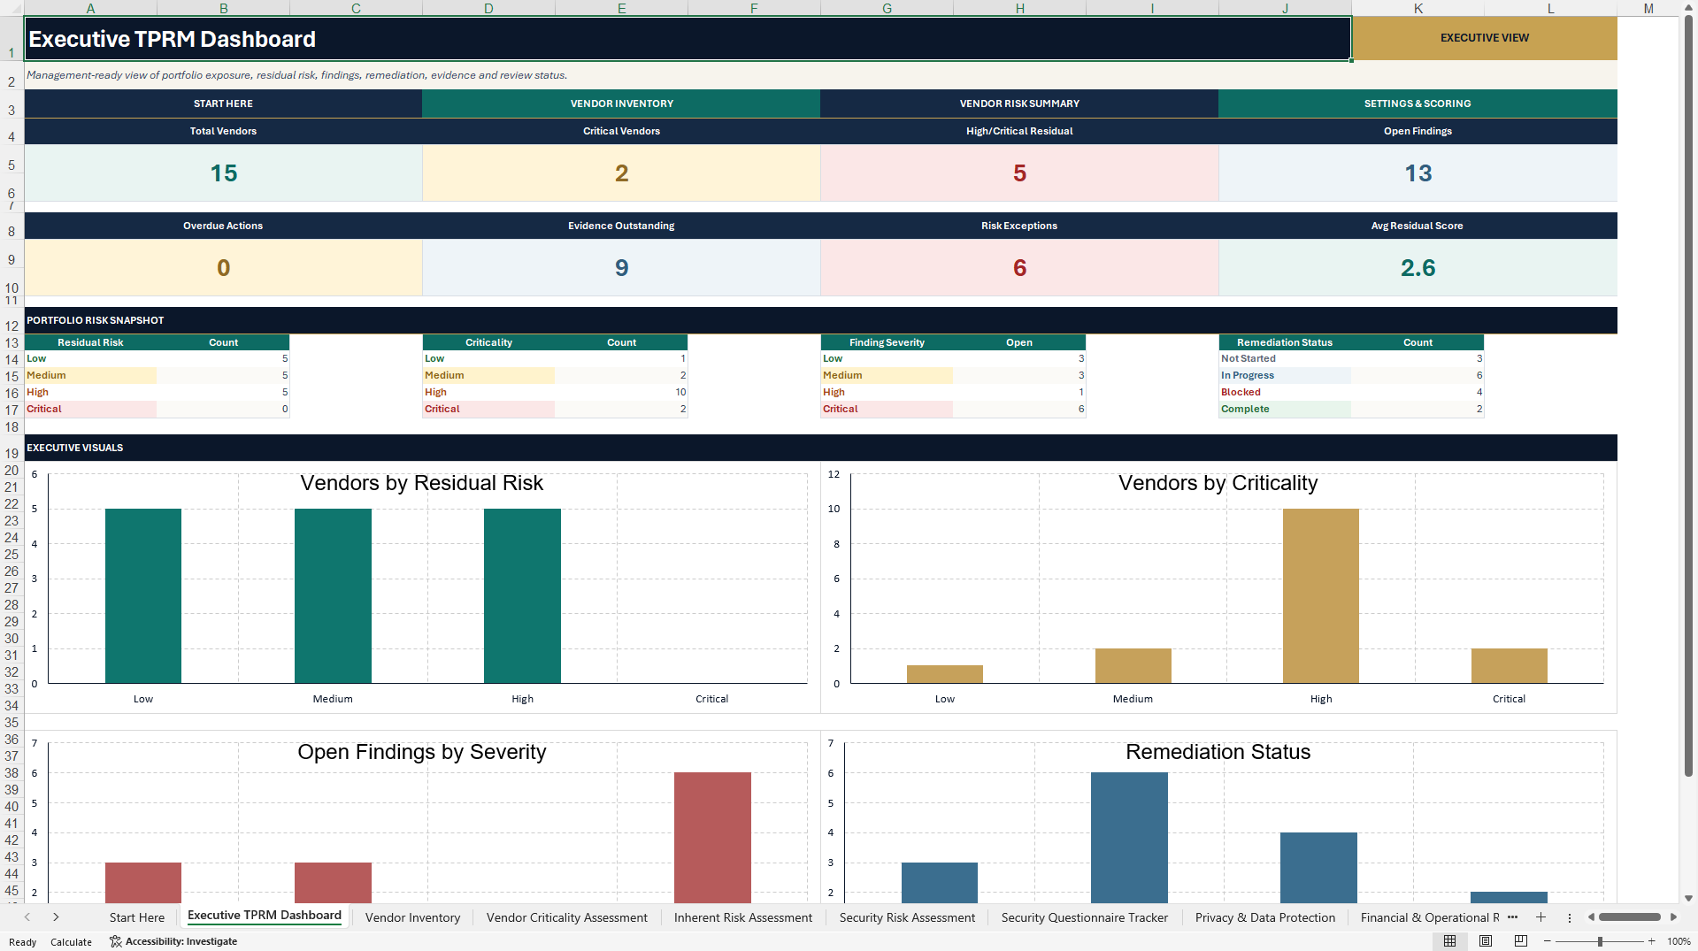Viewport: 1698px width, 951px height.
Task: Open Inherent Risk Assessment tab
Action: [743, 917]
